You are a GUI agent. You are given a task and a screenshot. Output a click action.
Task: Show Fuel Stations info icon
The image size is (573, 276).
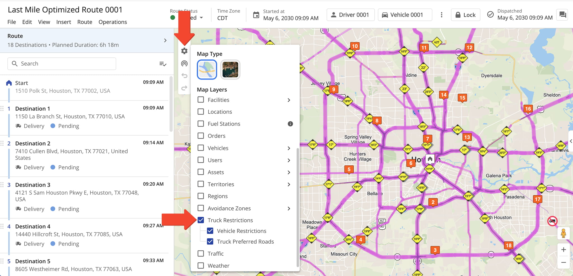coord(290,124)
